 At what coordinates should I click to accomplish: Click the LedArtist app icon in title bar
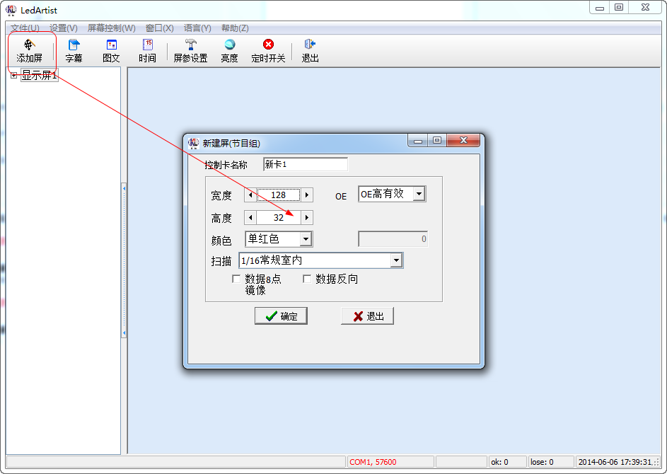(11, 10)
